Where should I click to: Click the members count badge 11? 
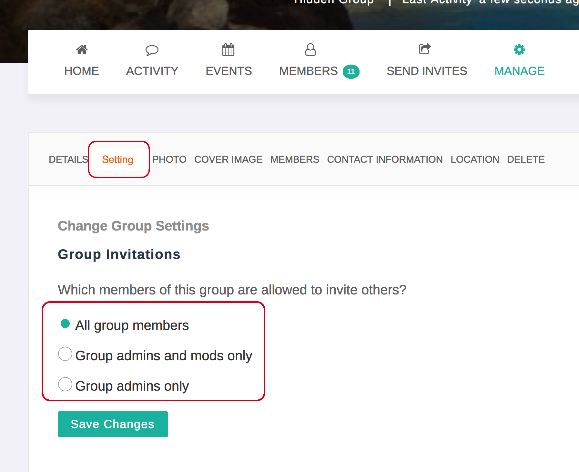tap(351, 71)
